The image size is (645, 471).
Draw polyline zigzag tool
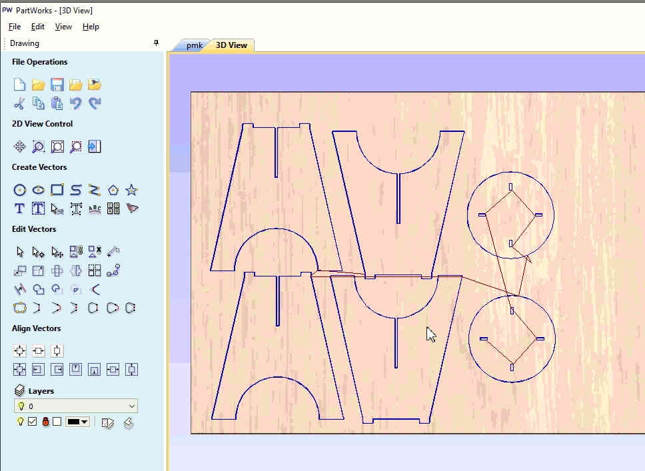(94, 190)
